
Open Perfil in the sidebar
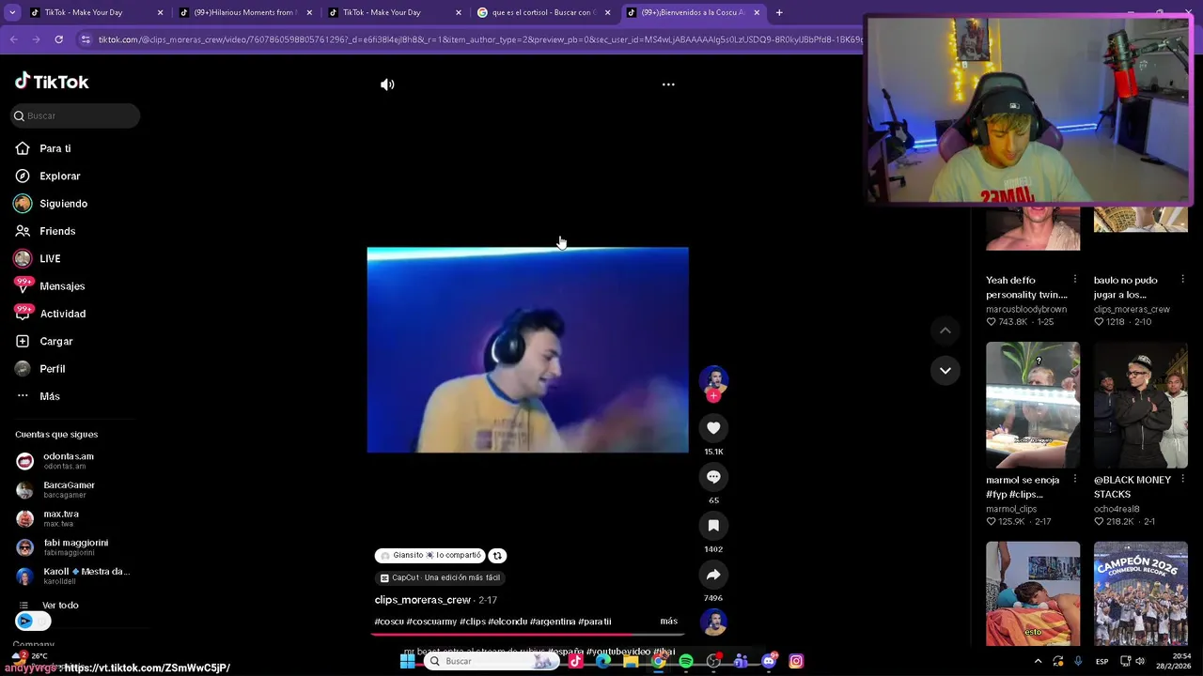click(x=52, y=369)
